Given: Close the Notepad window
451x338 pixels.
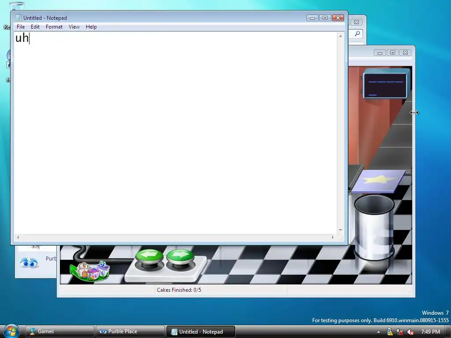Looking at the screenshot, I should pos(338,18).
